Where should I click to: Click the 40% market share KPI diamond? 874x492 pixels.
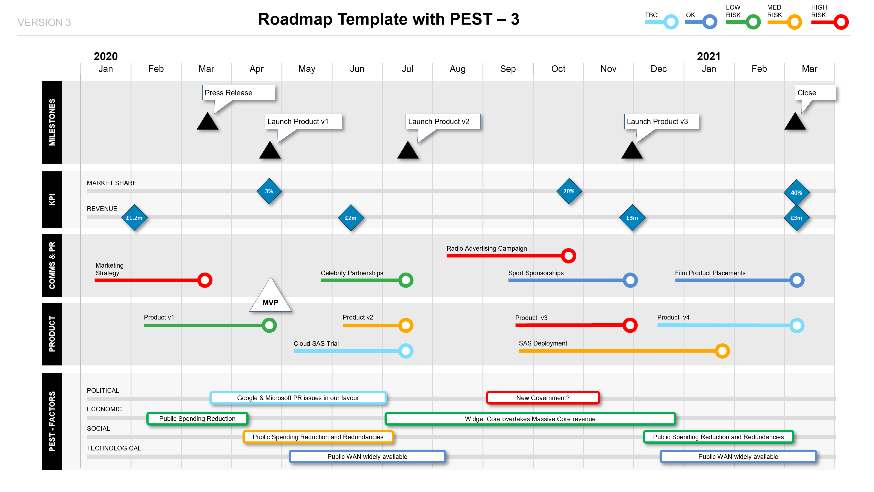pyautogui.click(x=796, y=192)
